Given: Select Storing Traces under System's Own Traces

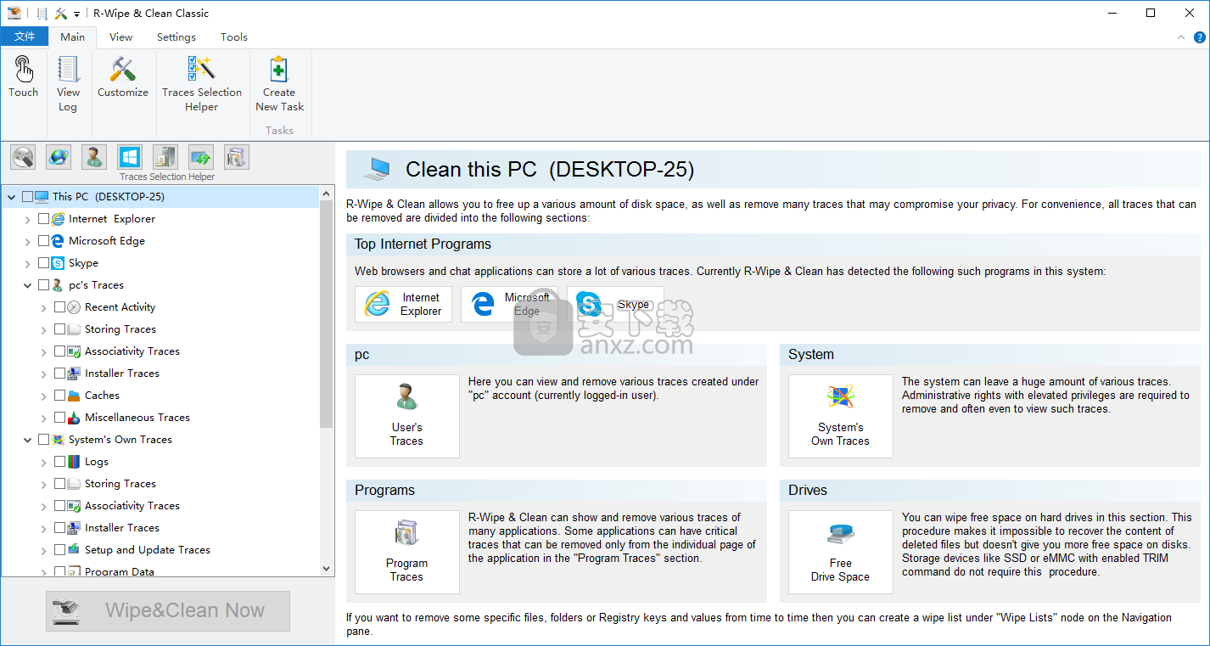Looking at the screenshot, I should click(120, 483).
